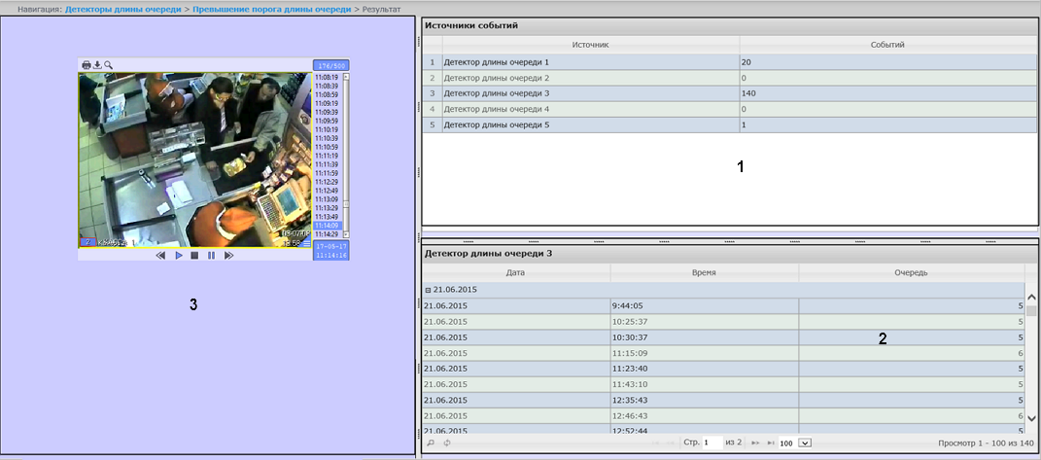Click the magnifier zoom icon above video
Image resolution: width=1041 pixels, height=460 pixels.
pos(109,65)
